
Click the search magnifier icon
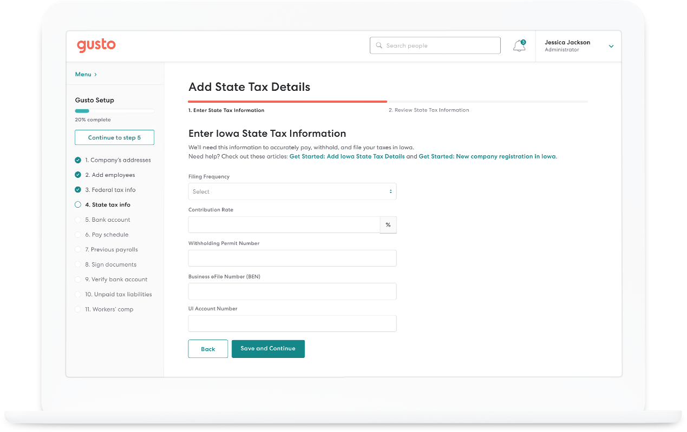coord(379,46)
